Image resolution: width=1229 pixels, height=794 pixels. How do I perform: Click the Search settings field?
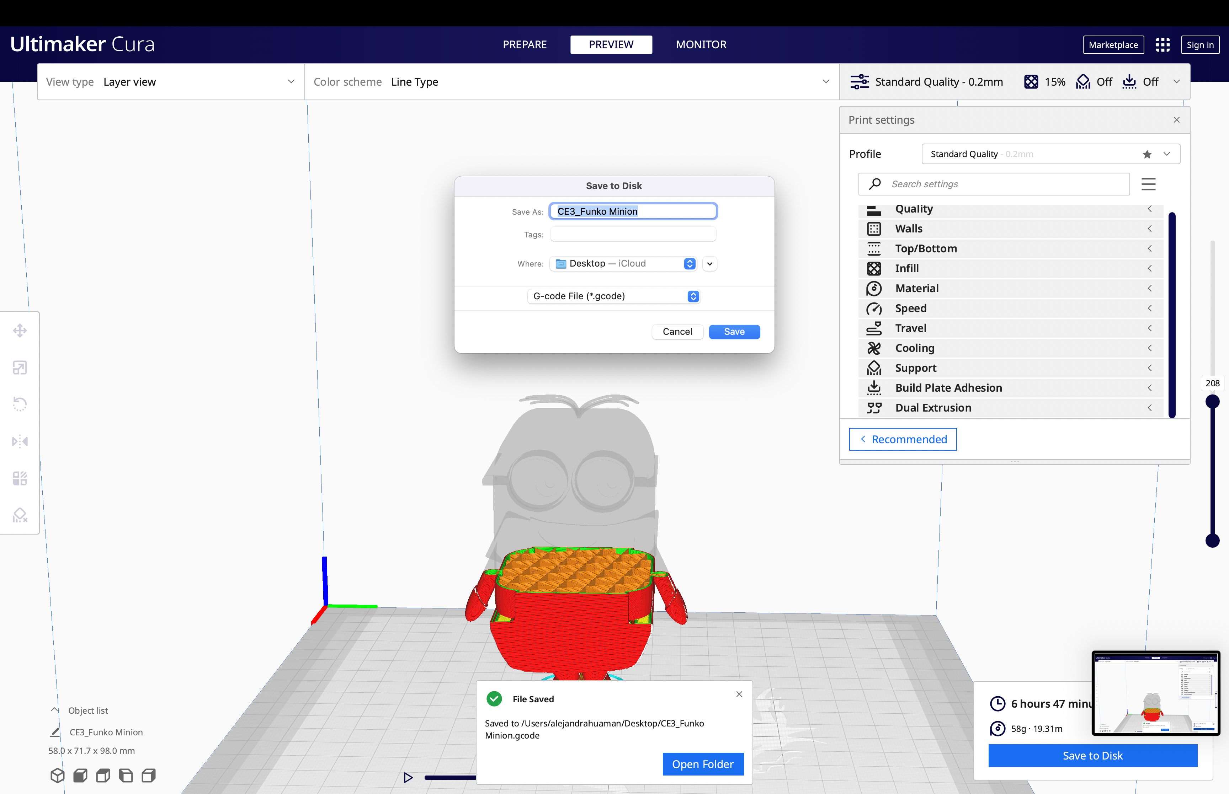point(994,184)
